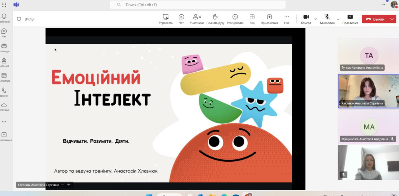Click the MA avatar circle
Image resolution: width=399 pixels, height=196 pixels.
[369, 127]
